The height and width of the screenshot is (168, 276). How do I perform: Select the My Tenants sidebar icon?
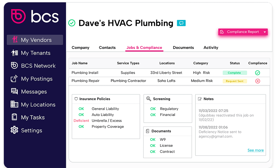point(14,53)
